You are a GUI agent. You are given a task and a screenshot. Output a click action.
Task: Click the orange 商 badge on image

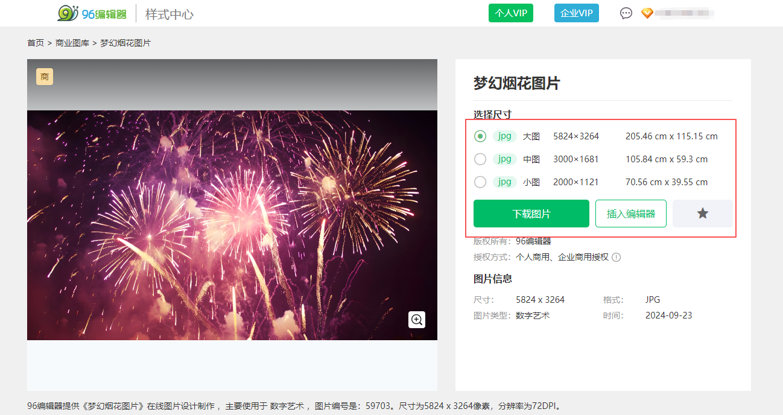click(x=45, y=77)
